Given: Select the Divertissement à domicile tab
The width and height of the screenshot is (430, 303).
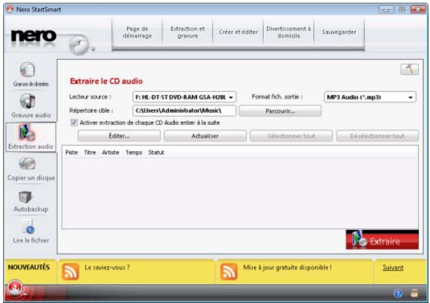Looking at the screenshot, I should (288, 32).
